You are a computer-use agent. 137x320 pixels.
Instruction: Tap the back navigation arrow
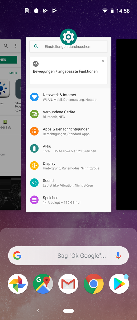(x=38, y=311)
